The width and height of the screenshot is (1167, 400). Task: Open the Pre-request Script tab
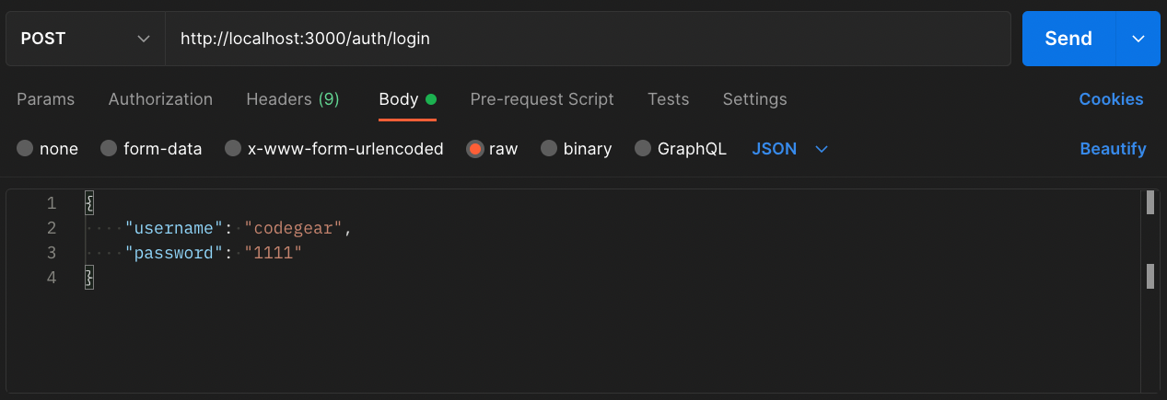point(542,99)
